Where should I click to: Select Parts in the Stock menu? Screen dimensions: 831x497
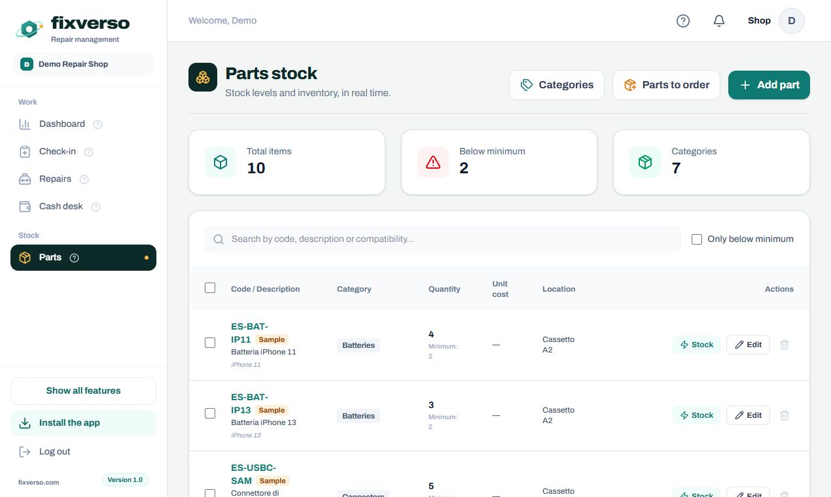pyautogui.click(x=83, y=258)
